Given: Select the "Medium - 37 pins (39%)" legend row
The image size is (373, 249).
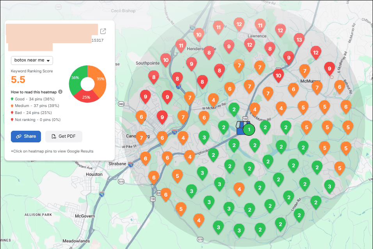Looking at the screenshot, I should [x=35, y=106].
